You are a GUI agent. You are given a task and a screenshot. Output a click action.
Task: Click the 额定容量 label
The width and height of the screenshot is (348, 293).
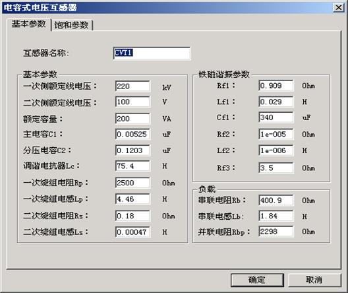[43, 119]
